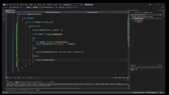
Task: Click the bookmark toolbar icon
Action: pyautogui.click(x=76, y=7)
